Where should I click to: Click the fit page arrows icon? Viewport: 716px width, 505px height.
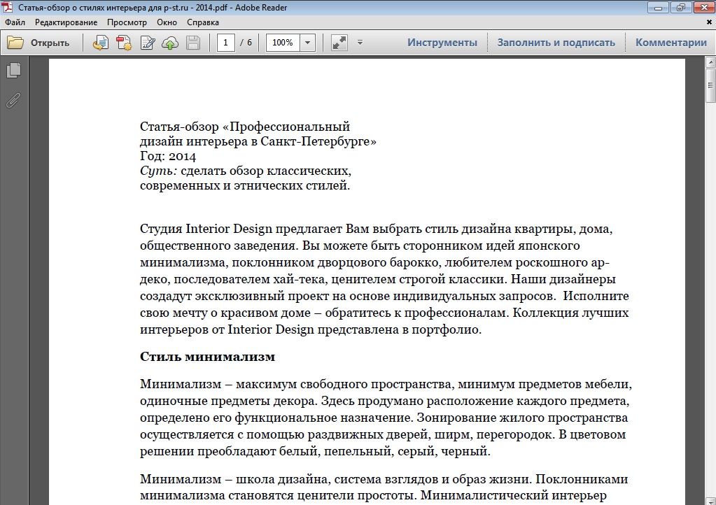point(339,43)
